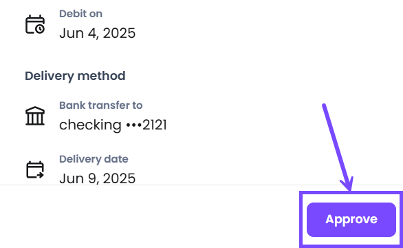Select the Debit on label
Image resolution: width=403 pixels, height=248 pixels.
[x=80, y=14]
